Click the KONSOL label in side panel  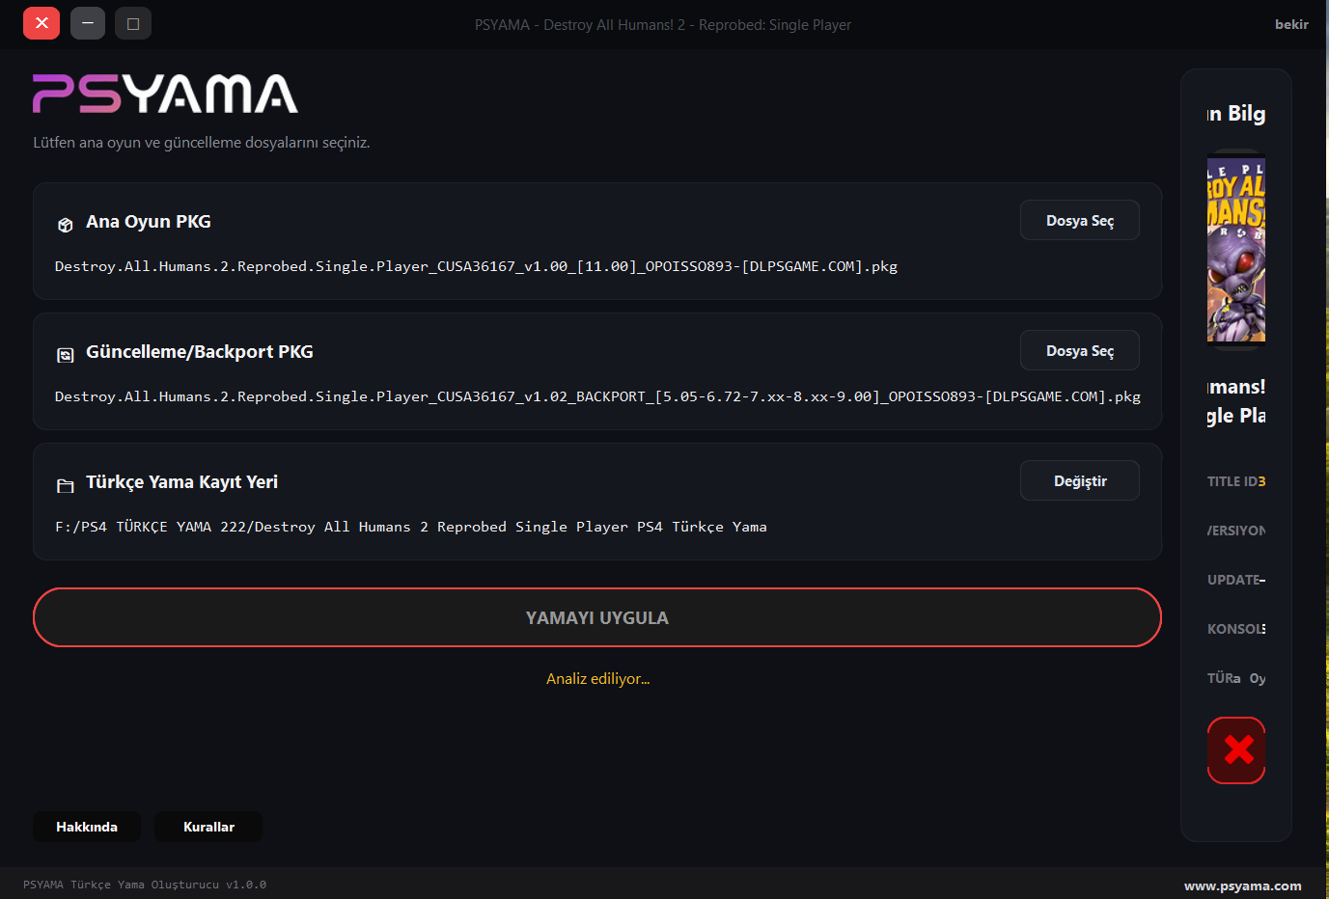(1236, 629)
